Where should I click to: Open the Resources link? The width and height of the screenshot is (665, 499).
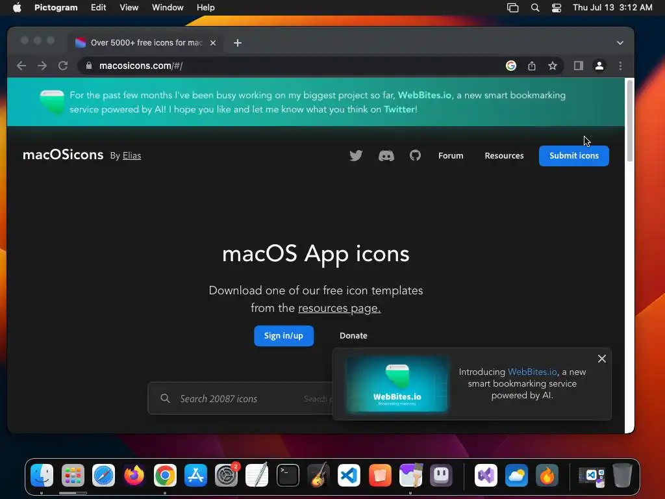[x=504, y=156]
